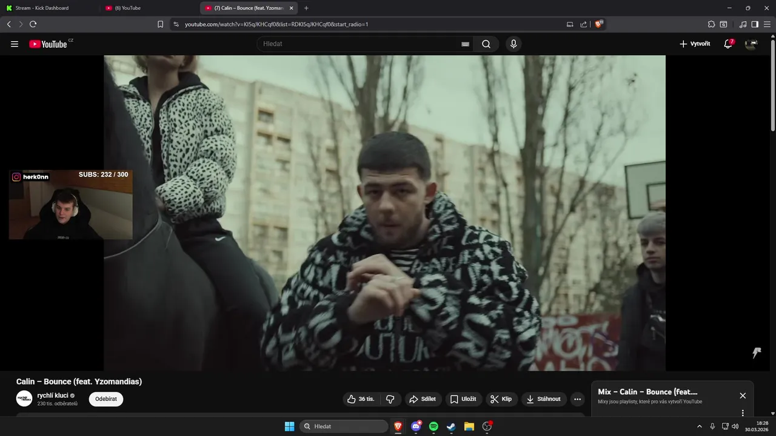776x436 pixels.
Task: Open browser extensions puzzle icon
Action: coord(711,24)
